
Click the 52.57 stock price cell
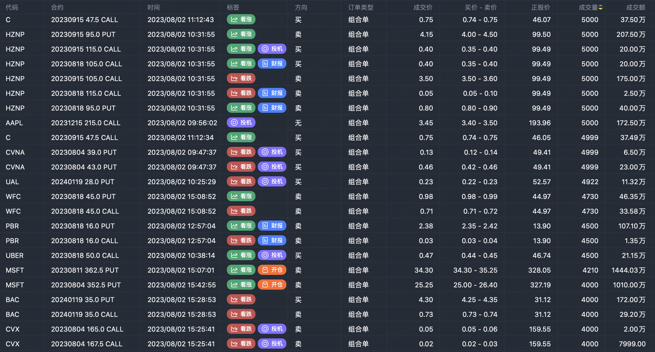tap(542, 182)
